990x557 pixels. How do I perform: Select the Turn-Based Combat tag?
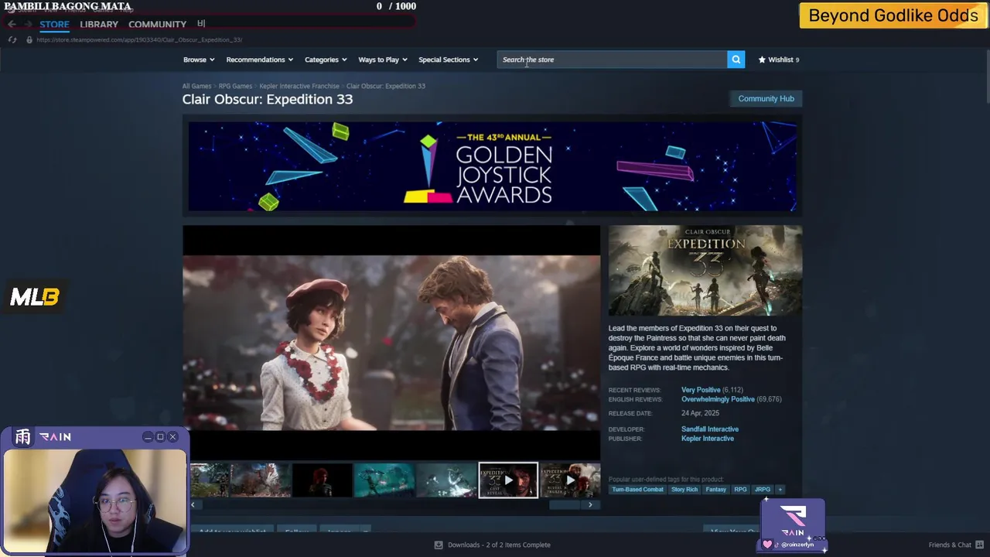click(x=637, y=489)
